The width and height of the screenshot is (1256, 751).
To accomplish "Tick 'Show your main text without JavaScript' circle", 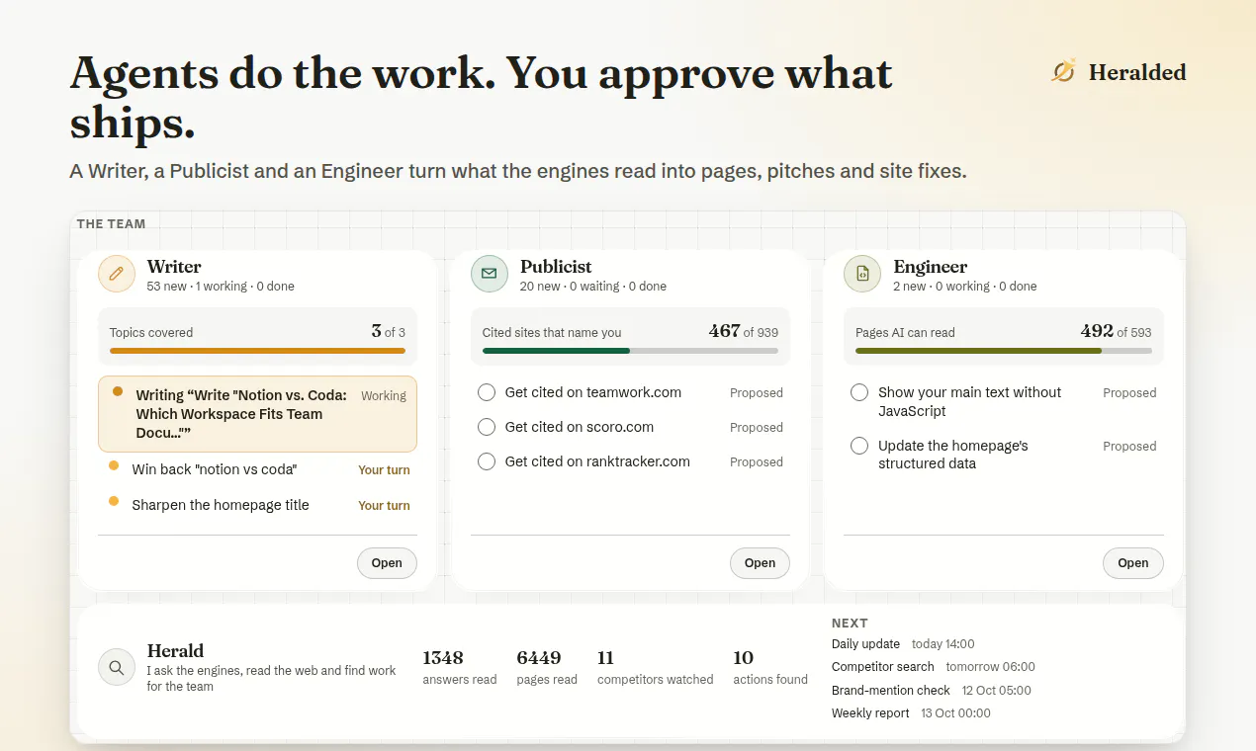I will (859, 392).
